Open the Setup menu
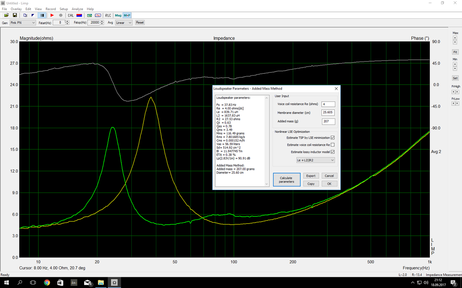The width and height of the screenshot is (462, 288). pos(64,9)
